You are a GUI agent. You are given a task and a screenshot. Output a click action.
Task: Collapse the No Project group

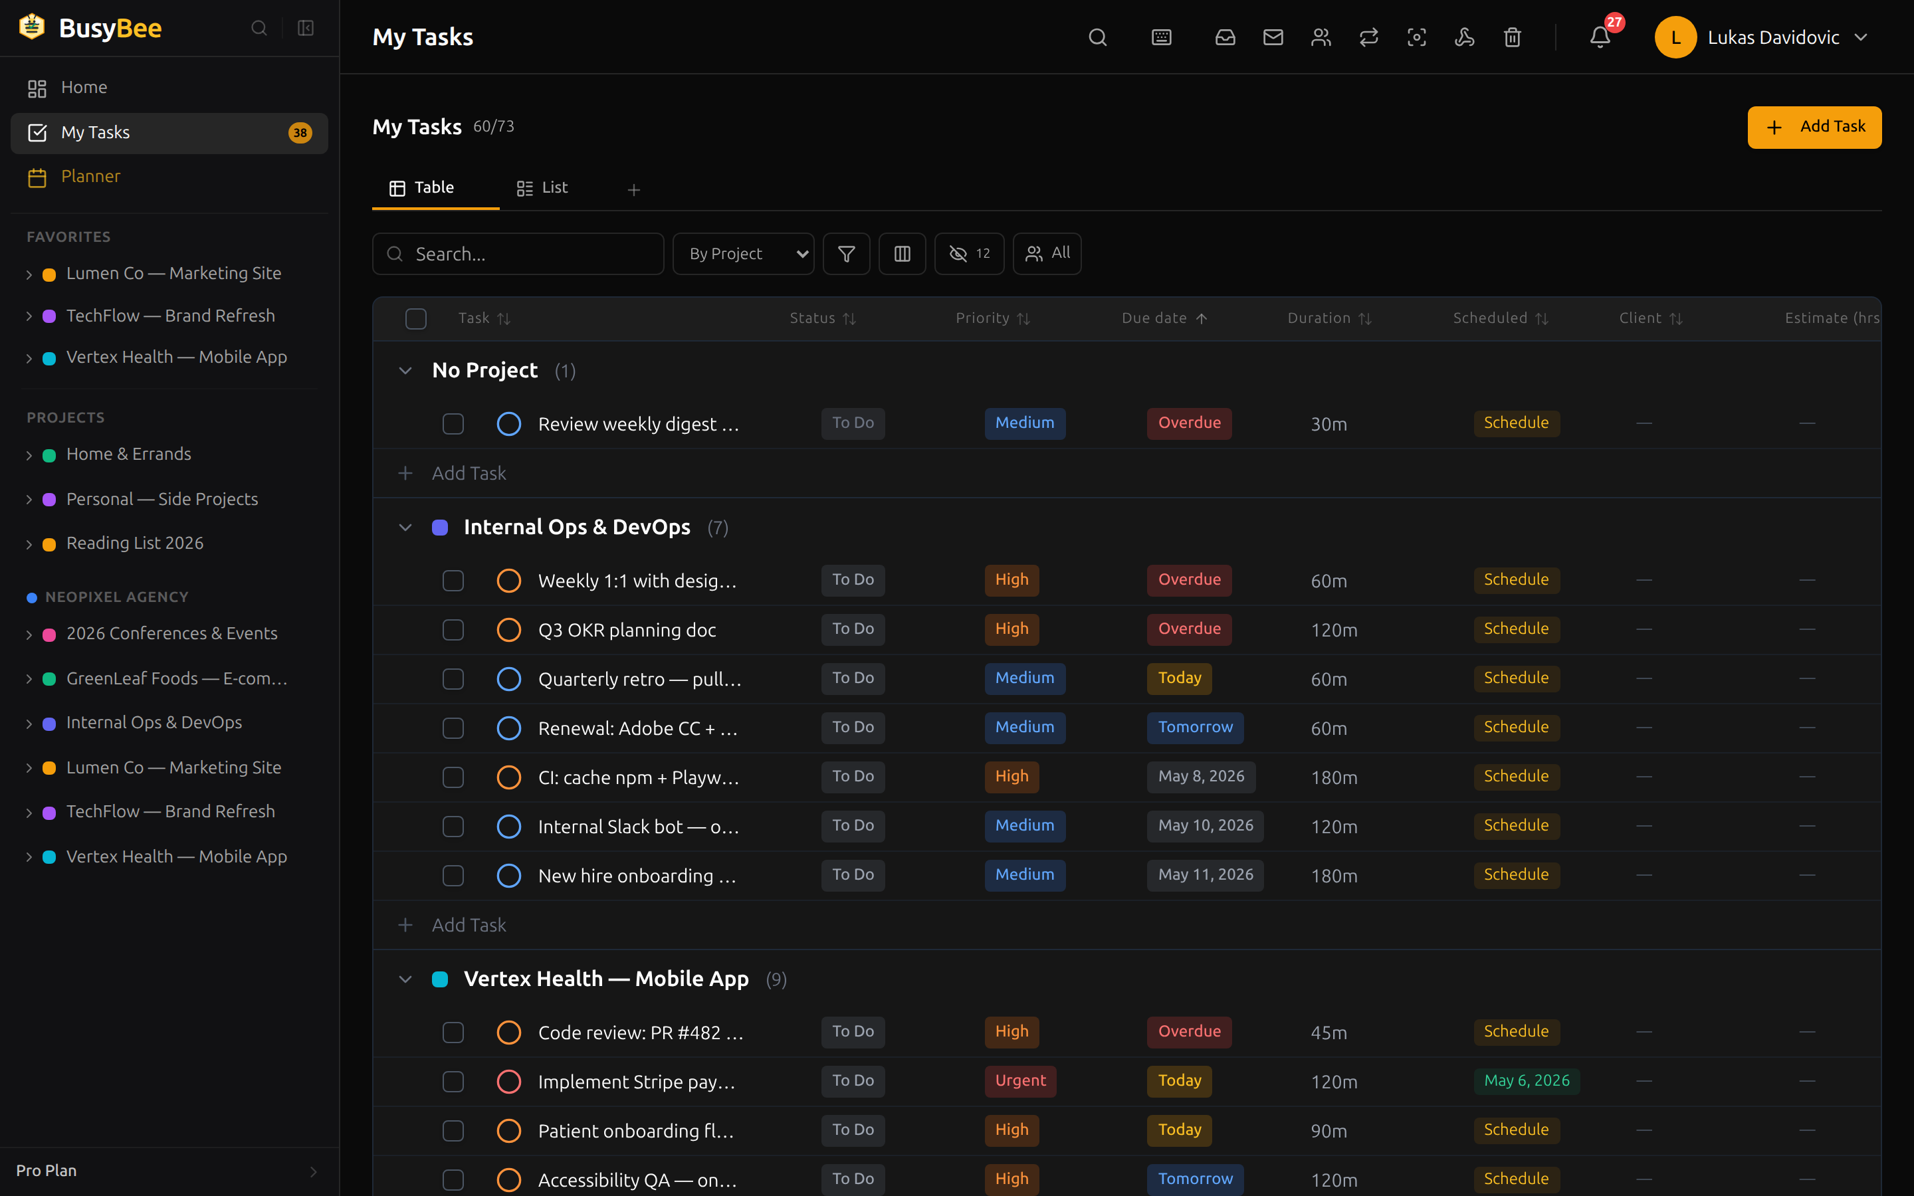405,371
